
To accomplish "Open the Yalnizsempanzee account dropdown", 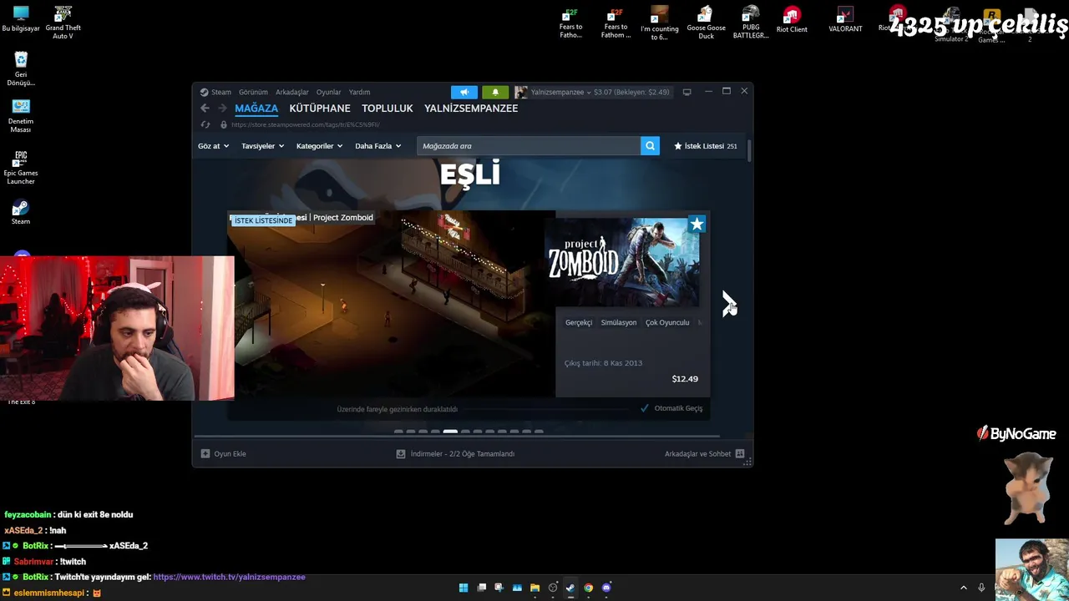I will (x=560, y=92).
